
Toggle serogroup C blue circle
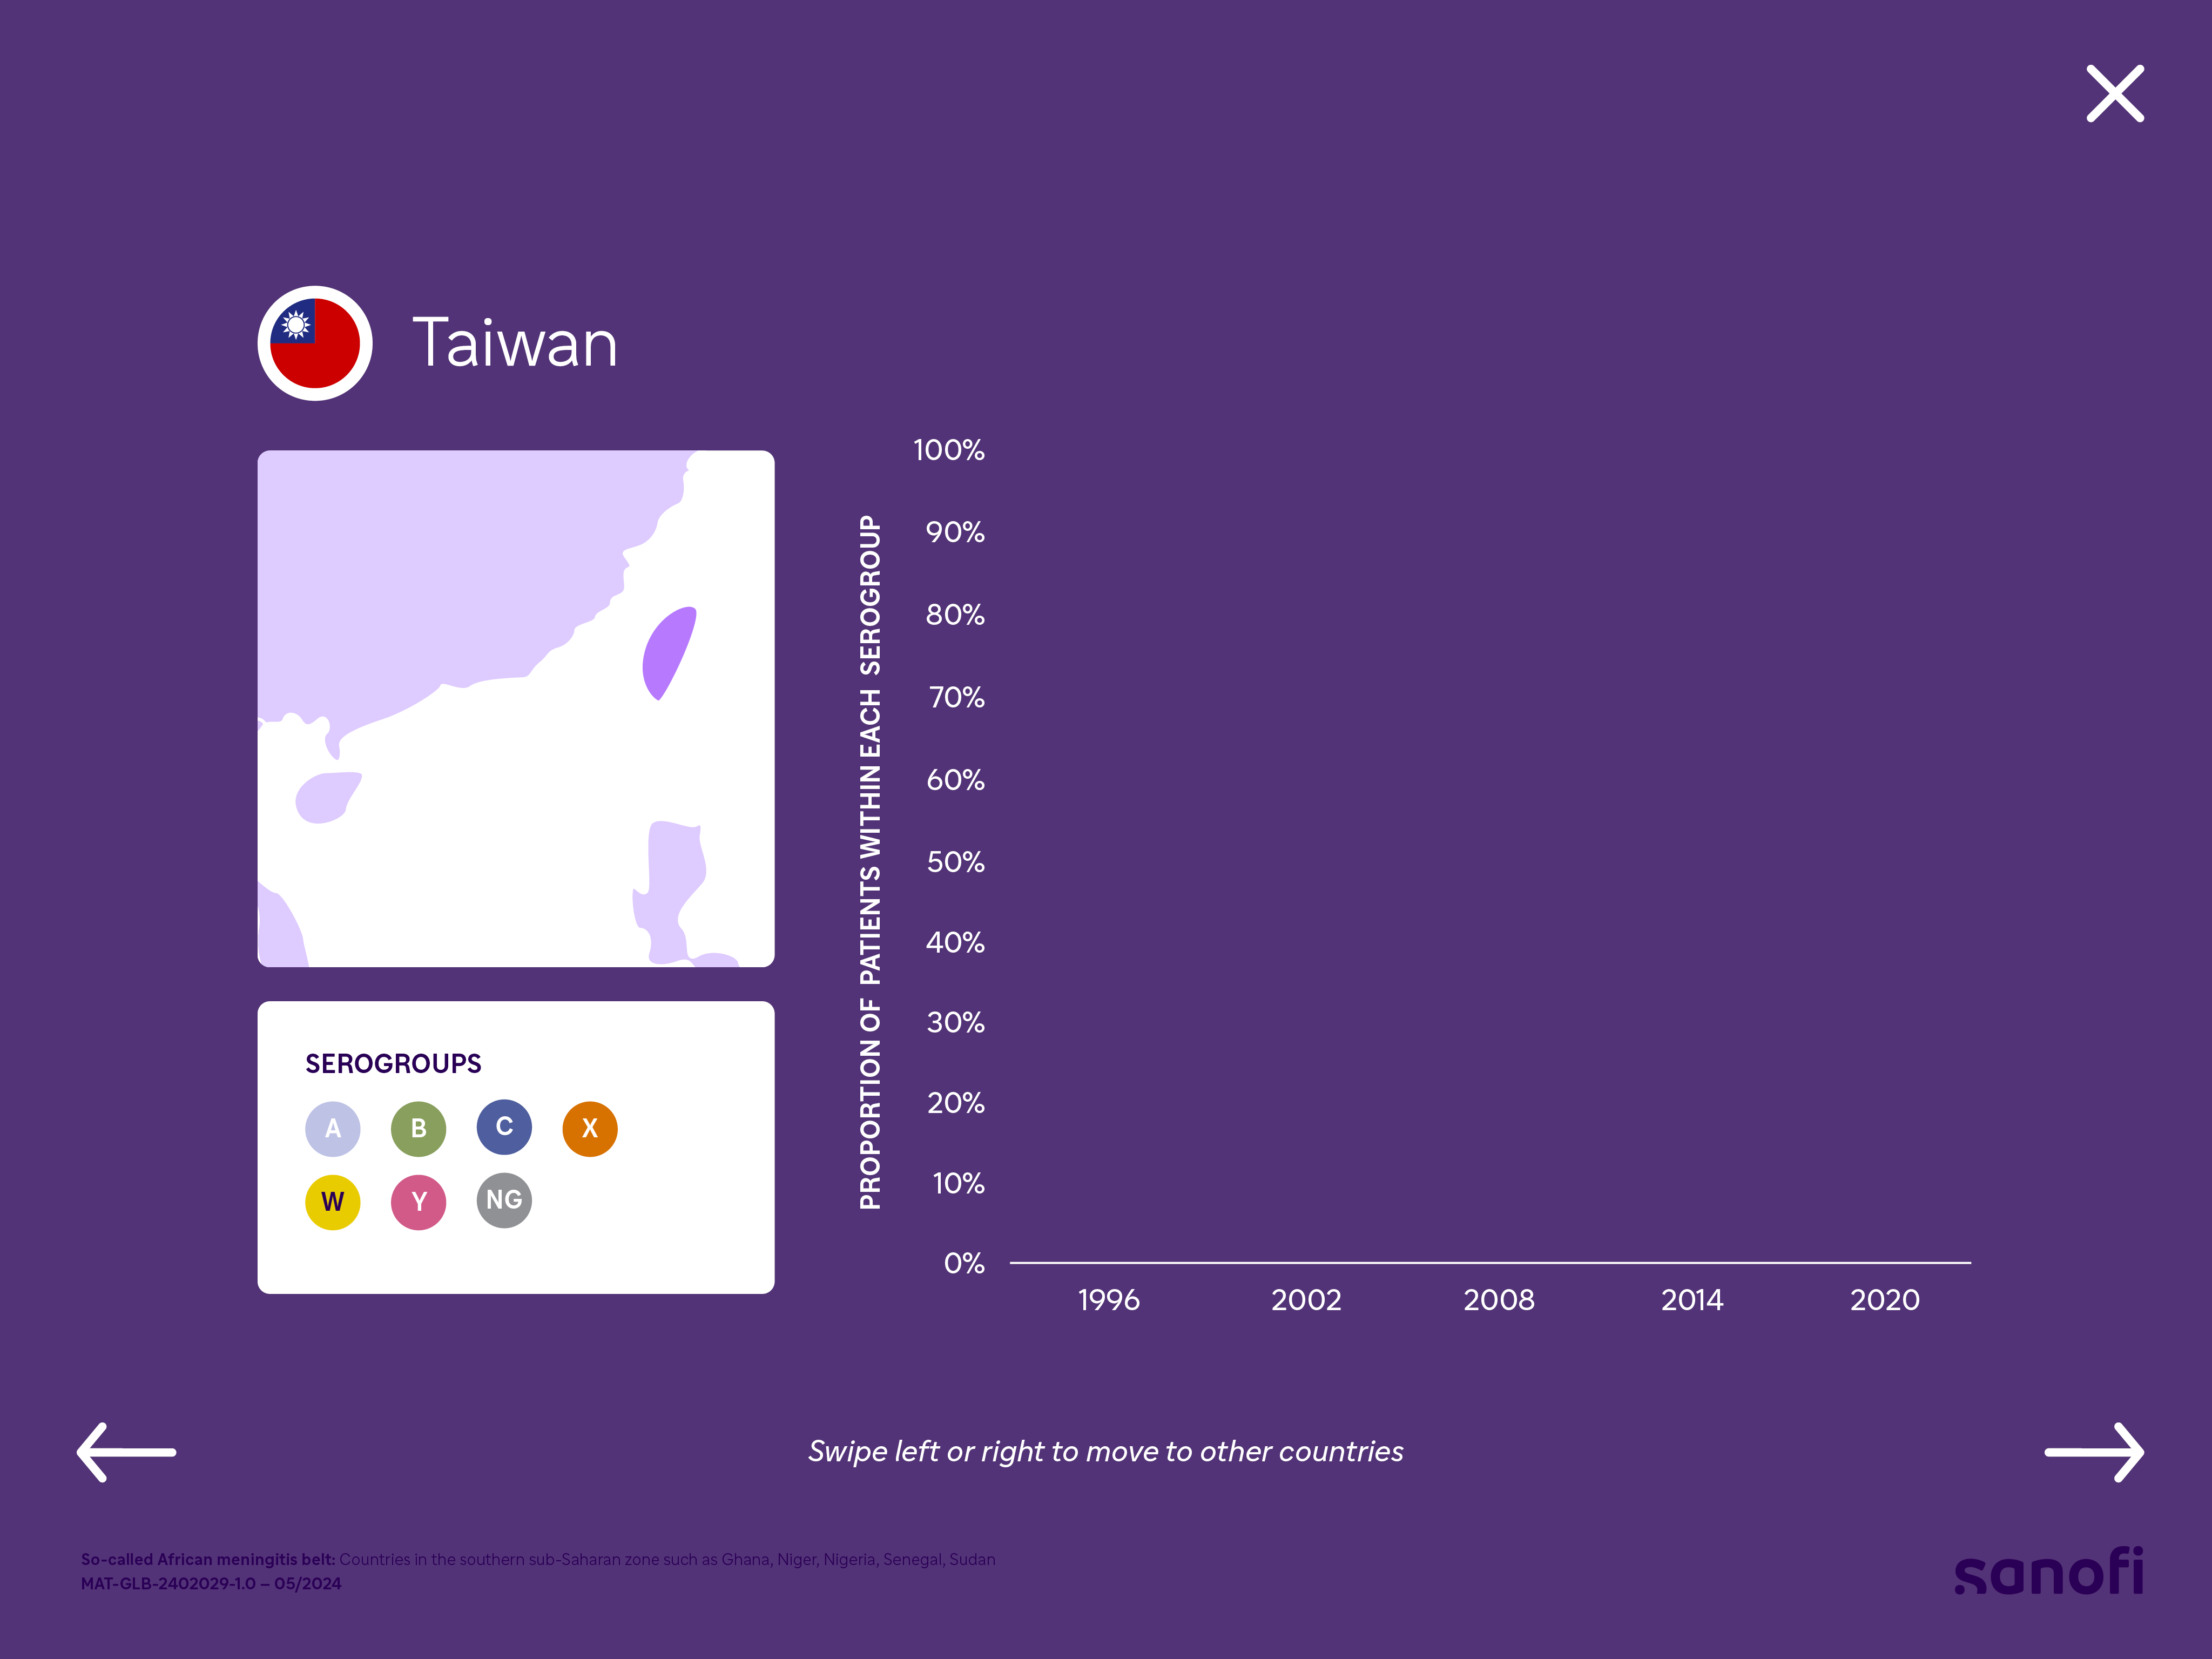[x=504, y=1127]
